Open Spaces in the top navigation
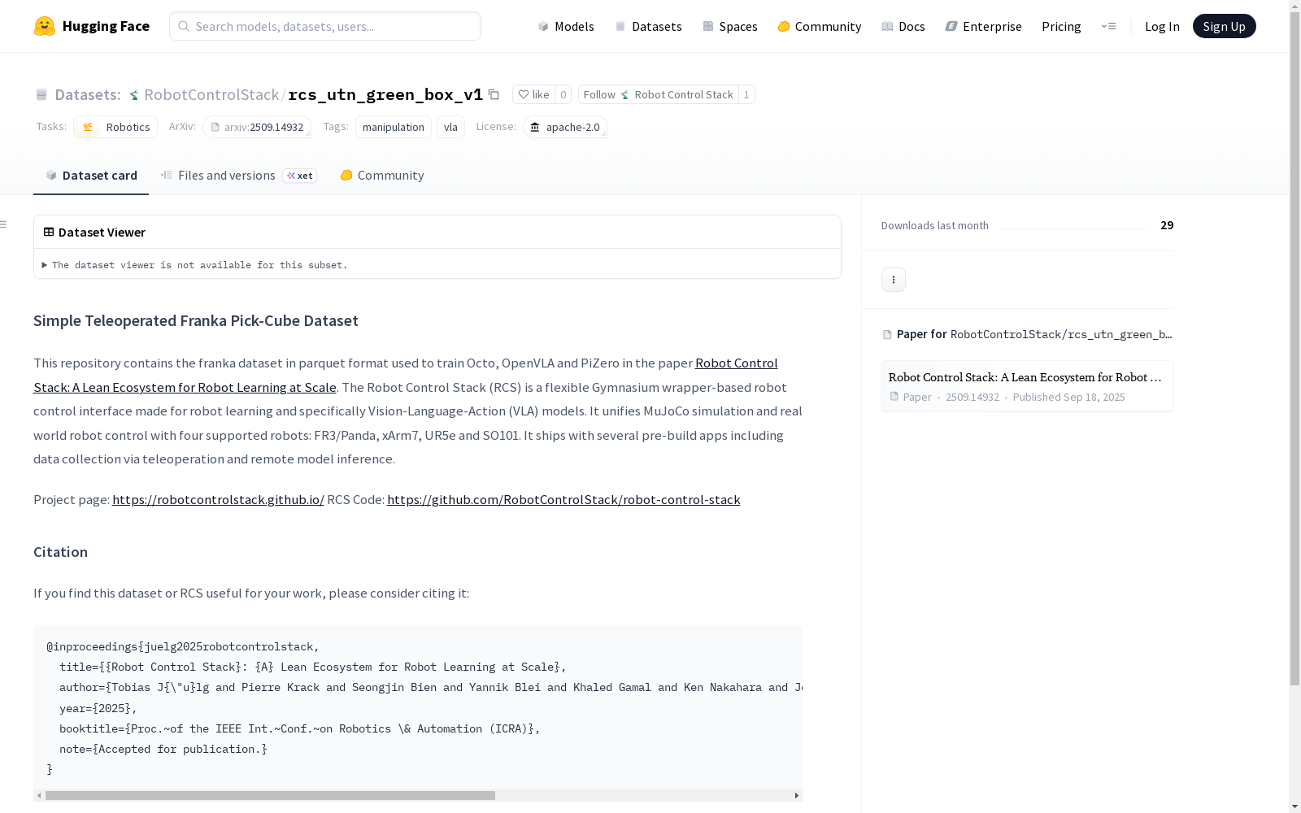The height and width of the screenshot is (813, 1301). pyautogui.click(x=730, y=26)
